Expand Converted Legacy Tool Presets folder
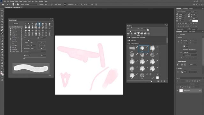204x115 pixels. (128, 38)
